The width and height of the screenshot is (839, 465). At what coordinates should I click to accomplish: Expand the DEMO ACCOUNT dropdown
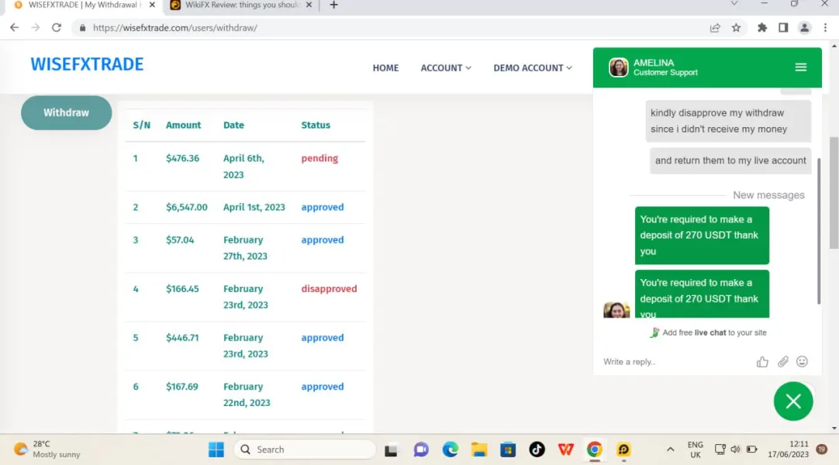(x=533, y=68)
